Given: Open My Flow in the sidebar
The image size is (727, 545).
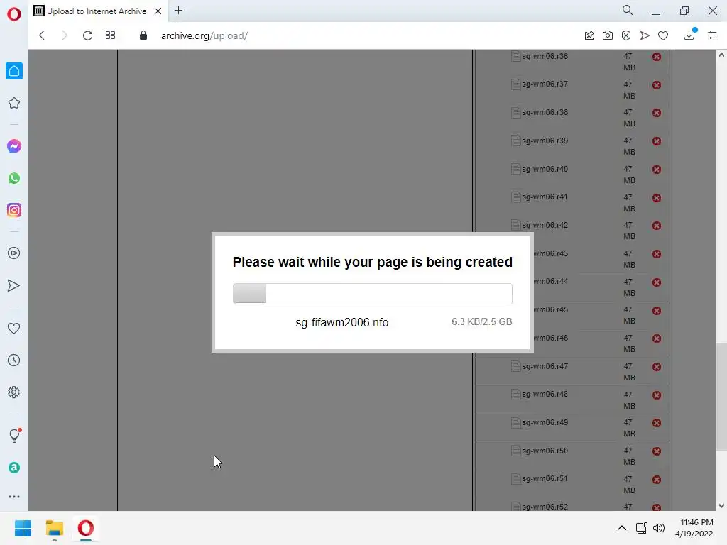Looking at the screenshot, I should 14,285.
